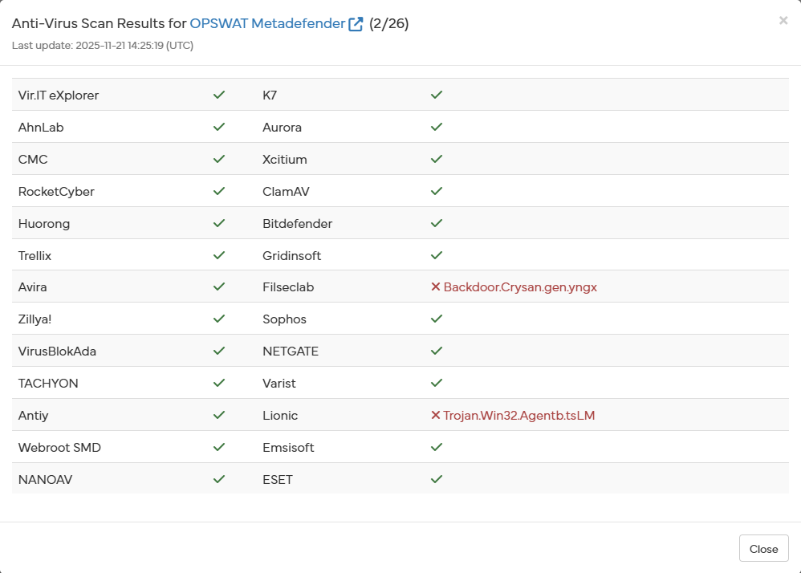801x573 pixels.
Task: Click the Gridinsoft engine name
Action: (x=291, y=255)
